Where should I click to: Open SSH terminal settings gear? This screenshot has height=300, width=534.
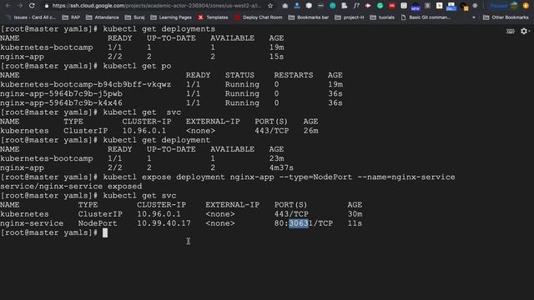click(524, 32)
